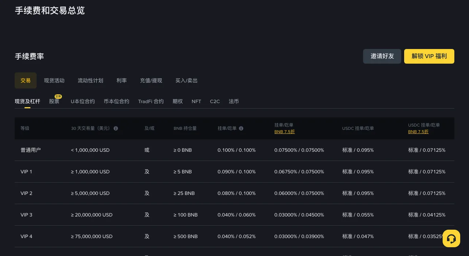Select the 交易 tab
The width and height of the screenshot is (469, 256).
pyautogui.click(x=26, y=80)
